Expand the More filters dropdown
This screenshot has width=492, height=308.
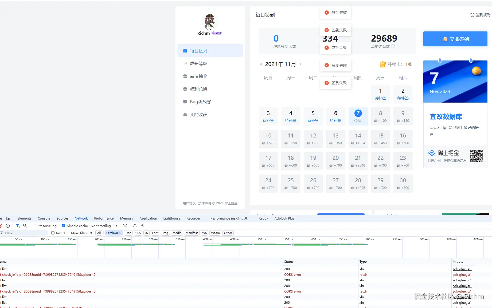tap(81, 233)
